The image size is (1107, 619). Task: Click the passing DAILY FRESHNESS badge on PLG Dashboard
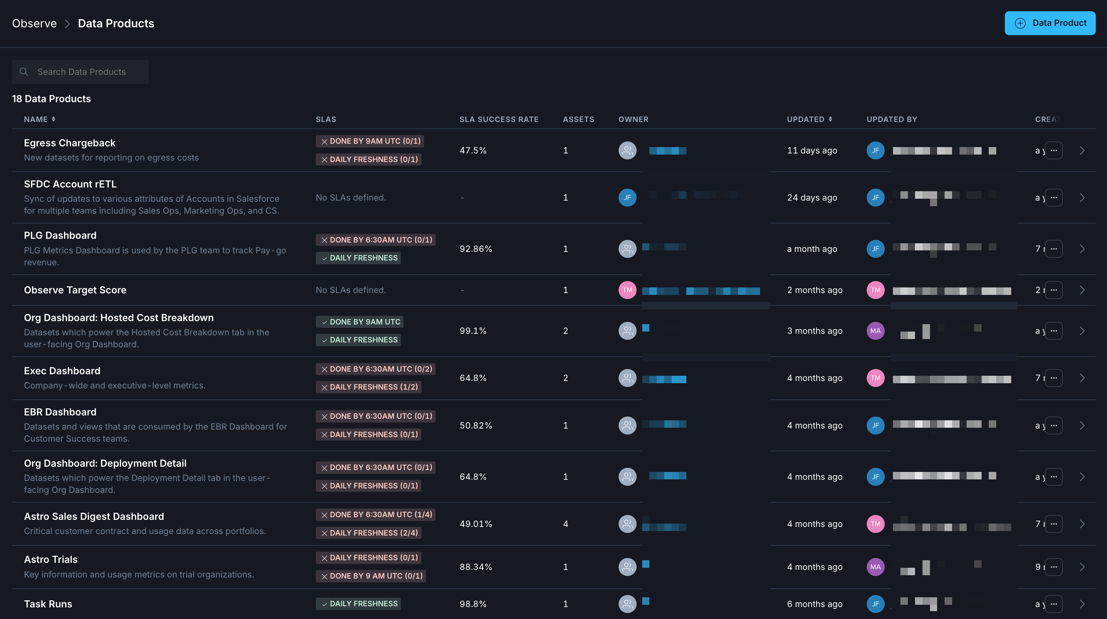coord(359,258)
